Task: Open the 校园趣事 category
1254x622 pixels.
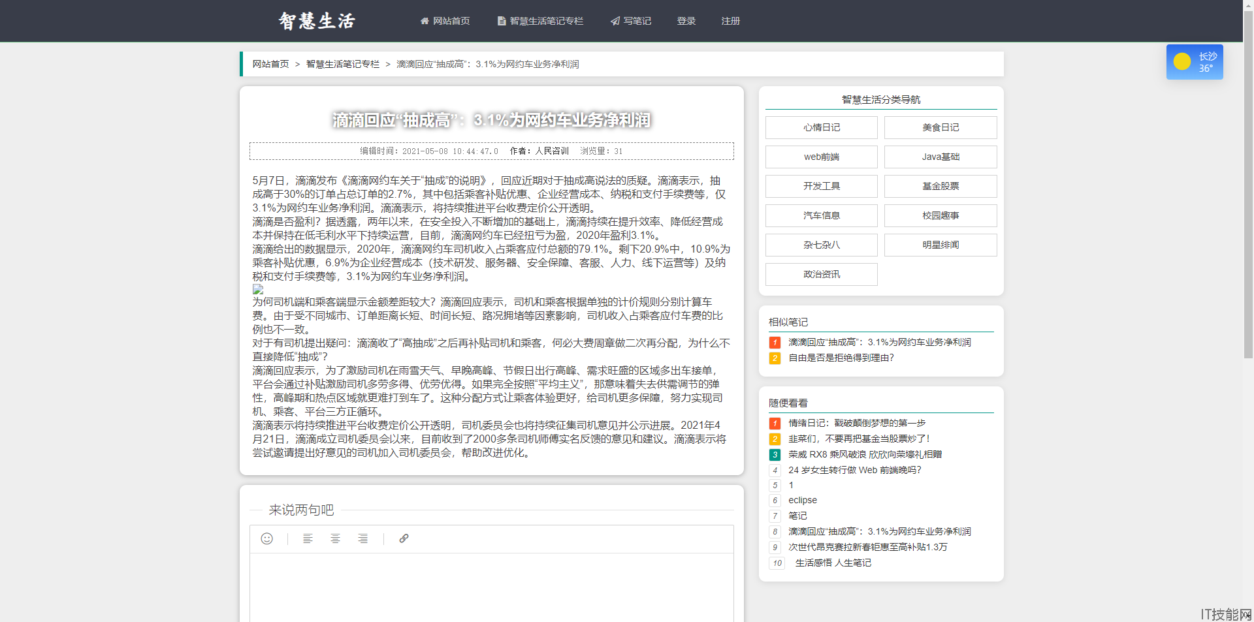Action: point(940,215)
